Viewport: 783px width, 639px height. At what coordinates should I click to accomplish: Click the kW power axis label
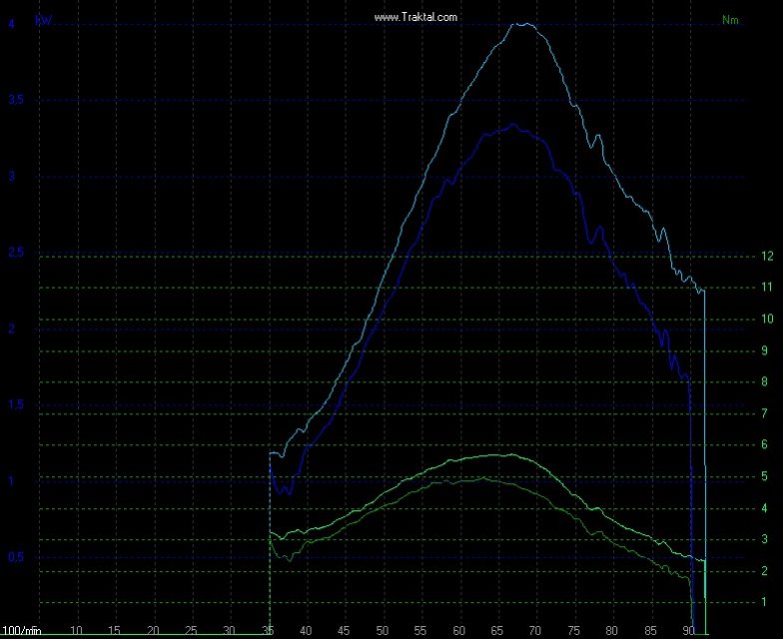click(x=44, y=19)
